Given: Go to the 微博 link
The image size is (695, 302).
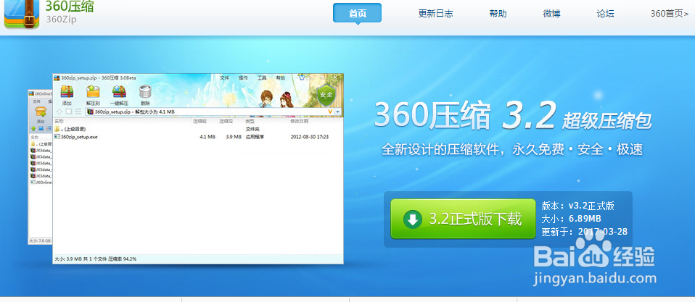Looking at the screenshot, I should tap(552, 14).
